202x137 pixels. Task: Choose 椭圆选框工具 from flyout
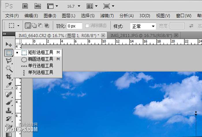(38, 59)
